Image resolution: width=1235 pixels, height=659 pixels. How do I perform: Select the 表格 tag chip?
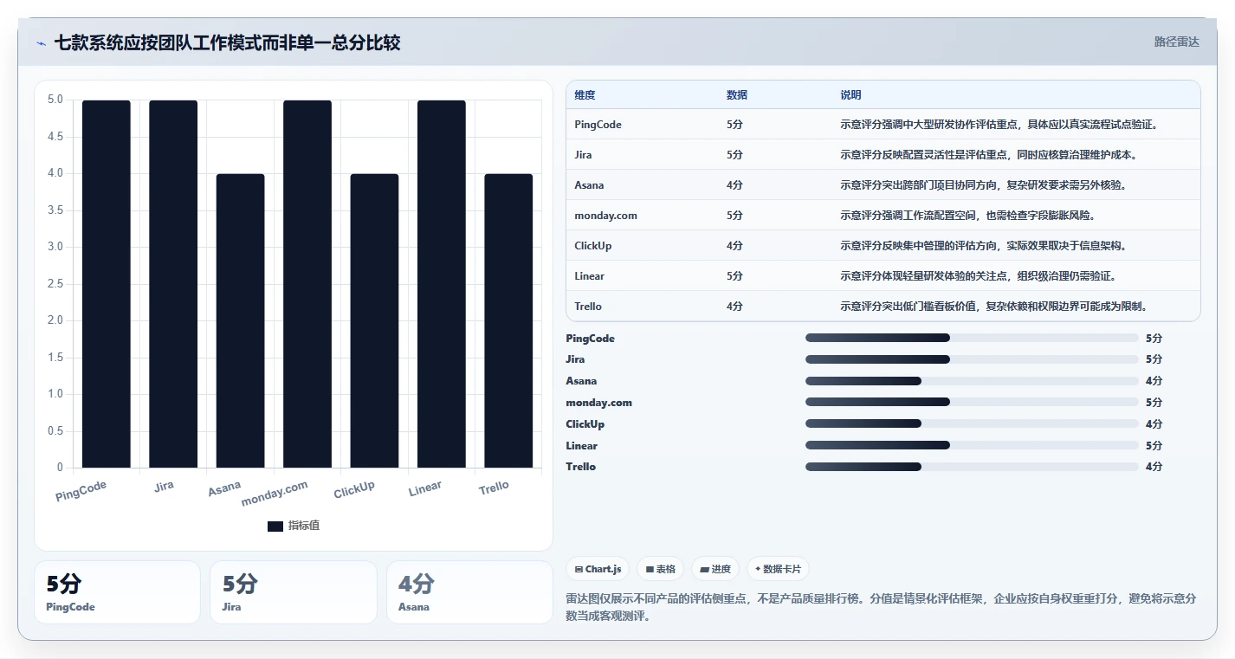660,569
